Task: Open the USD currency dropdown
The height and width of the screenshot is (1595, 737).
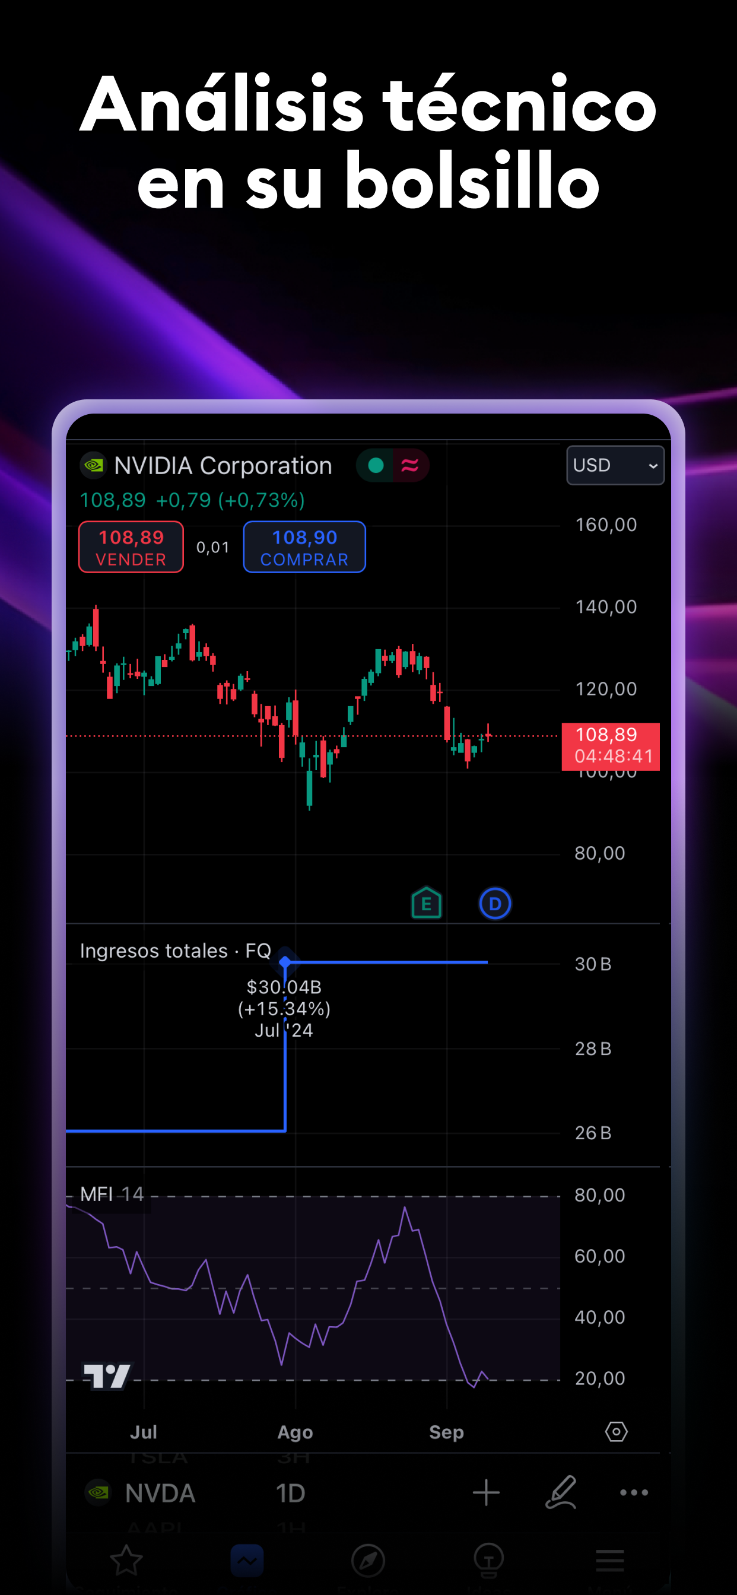Action: (615, 465)
